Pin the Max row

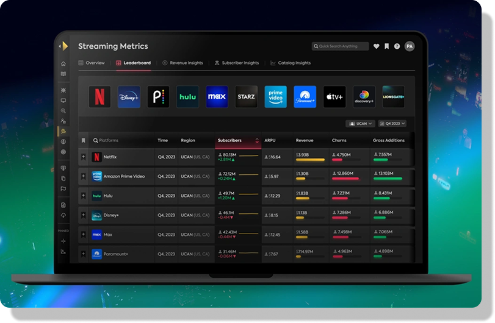click(x=84, y=235)
